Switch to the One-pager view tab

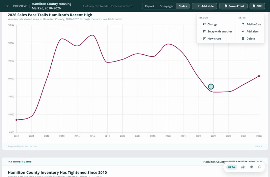pos(166,6)
